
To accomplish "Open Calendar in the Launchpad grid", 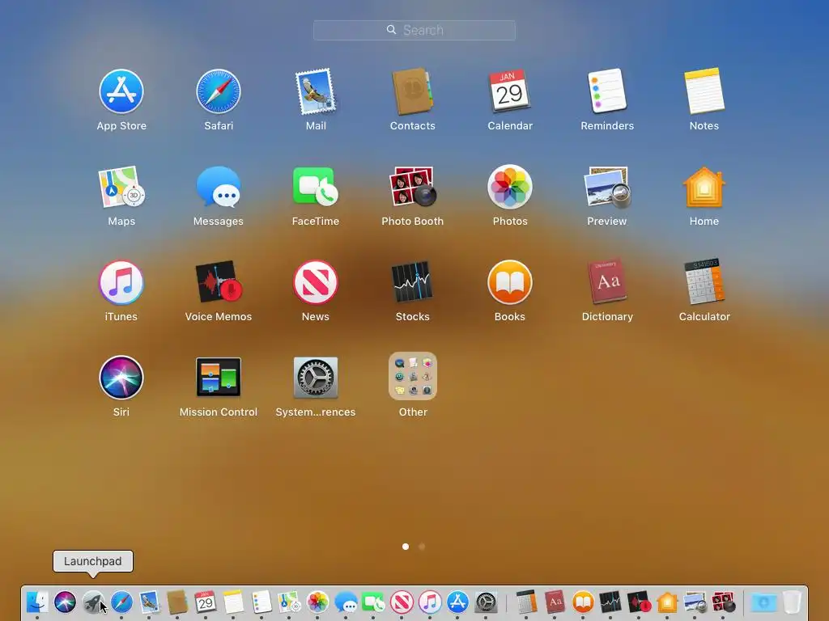I will (x=510, y=91).
